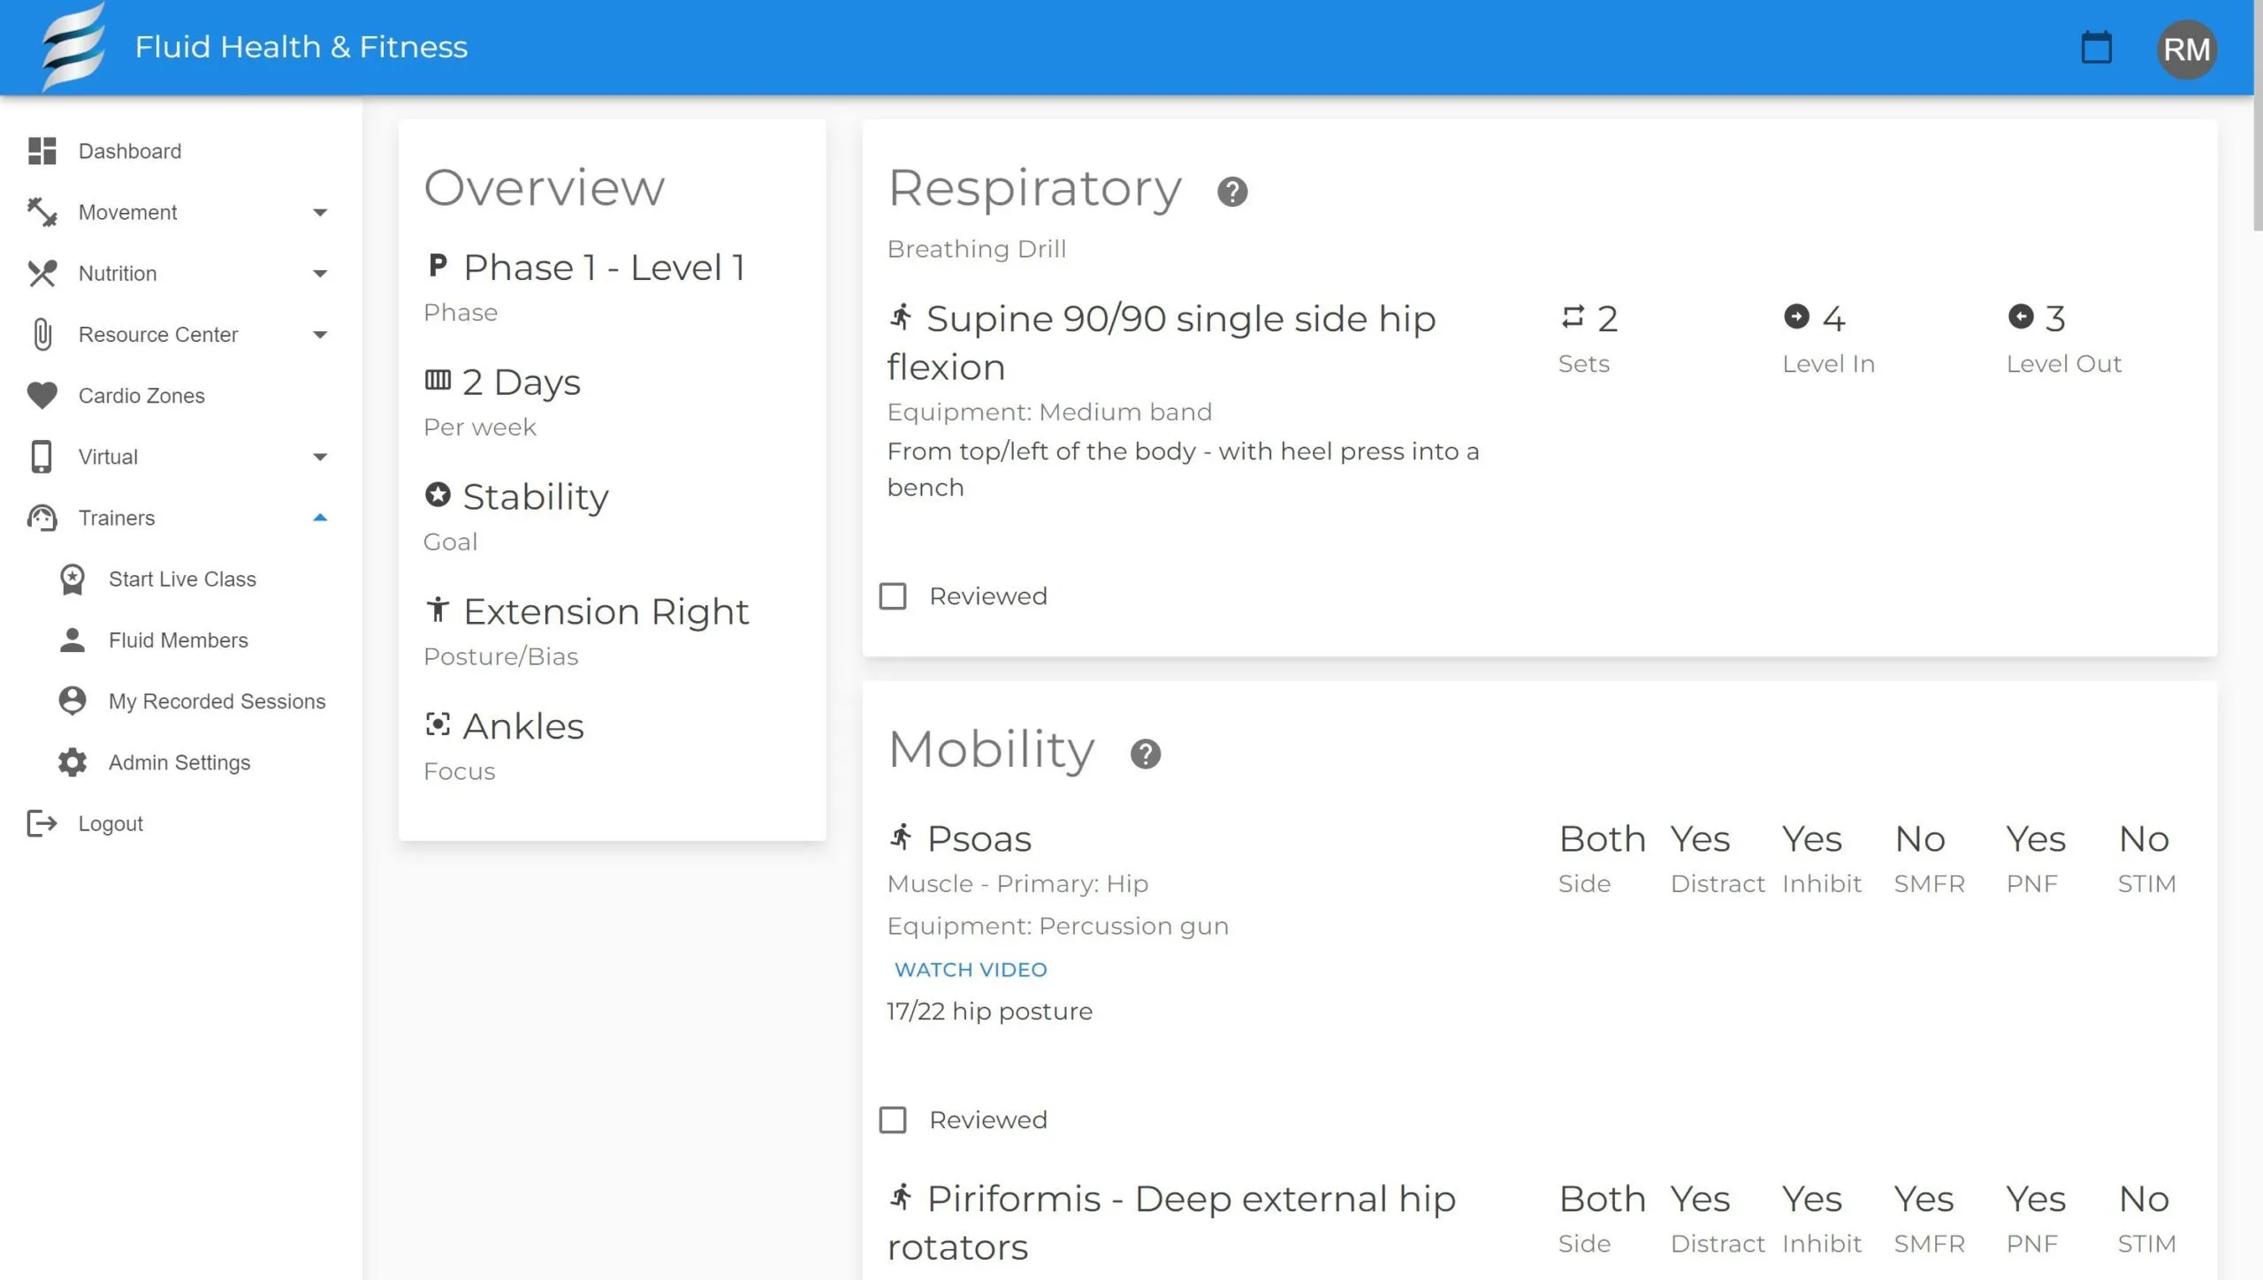Click the Logout arrow icon

point(42,823)
